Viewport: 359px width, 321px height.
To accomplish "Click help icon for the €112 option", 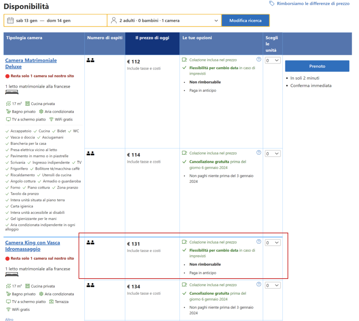I will 259,60.
